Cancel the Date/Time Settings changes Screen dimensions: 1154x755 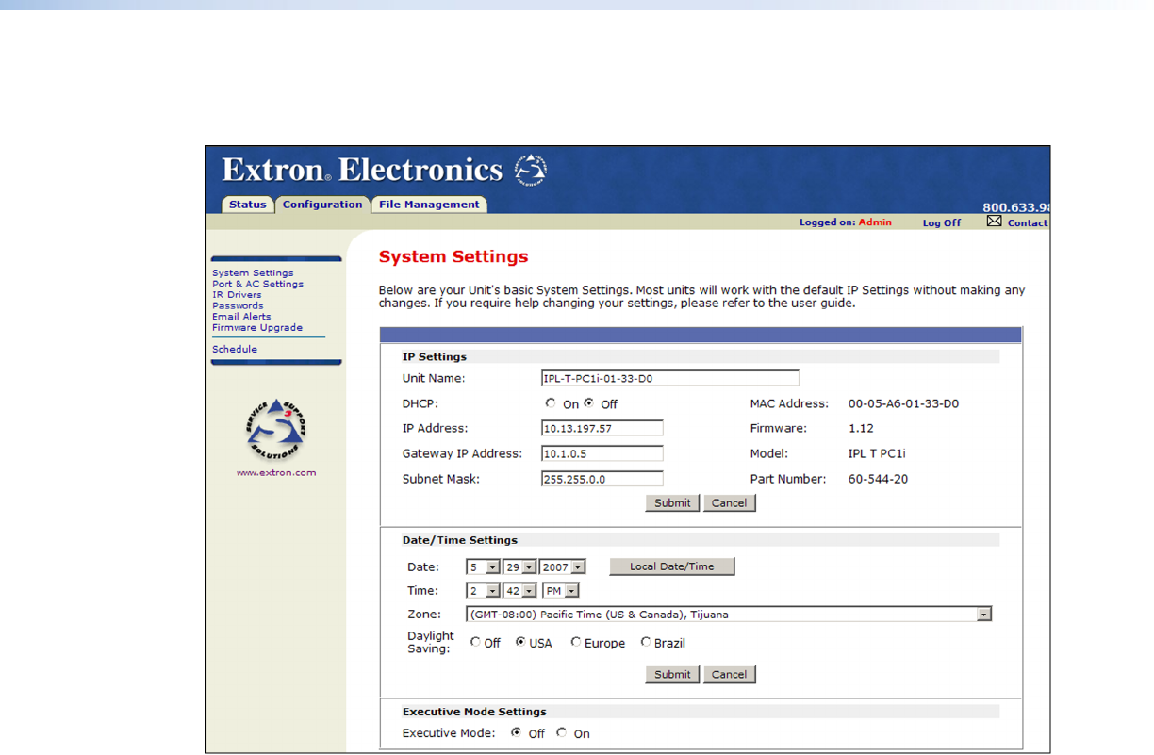coord(730,675)
